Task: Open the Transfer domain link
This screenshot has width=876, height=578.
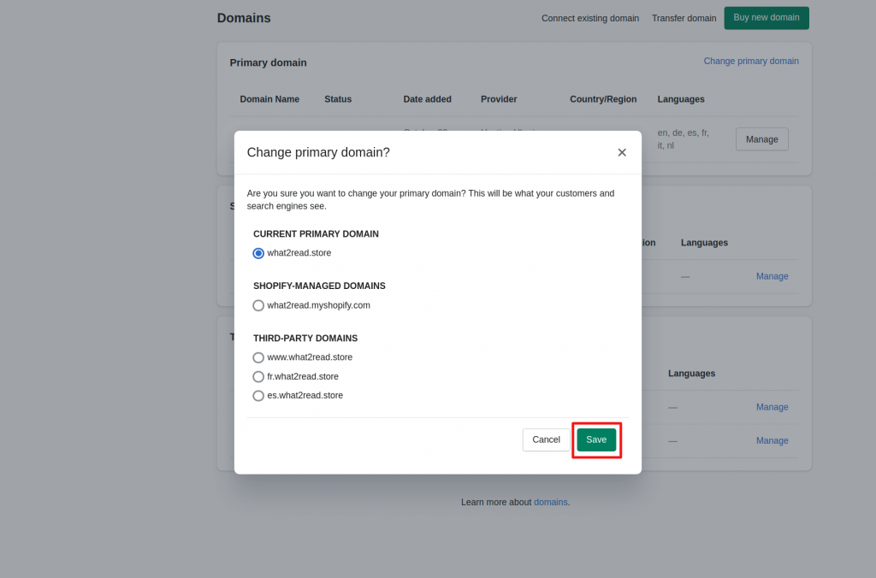Action: tap(684, 19)
